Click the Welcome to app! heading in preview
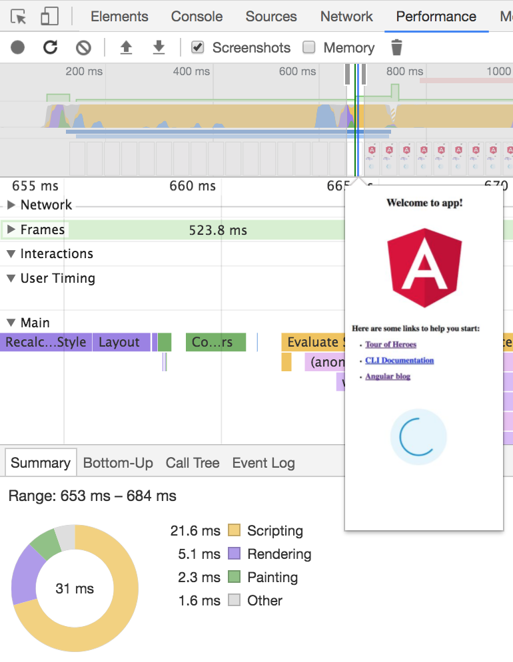 [424, 203]
